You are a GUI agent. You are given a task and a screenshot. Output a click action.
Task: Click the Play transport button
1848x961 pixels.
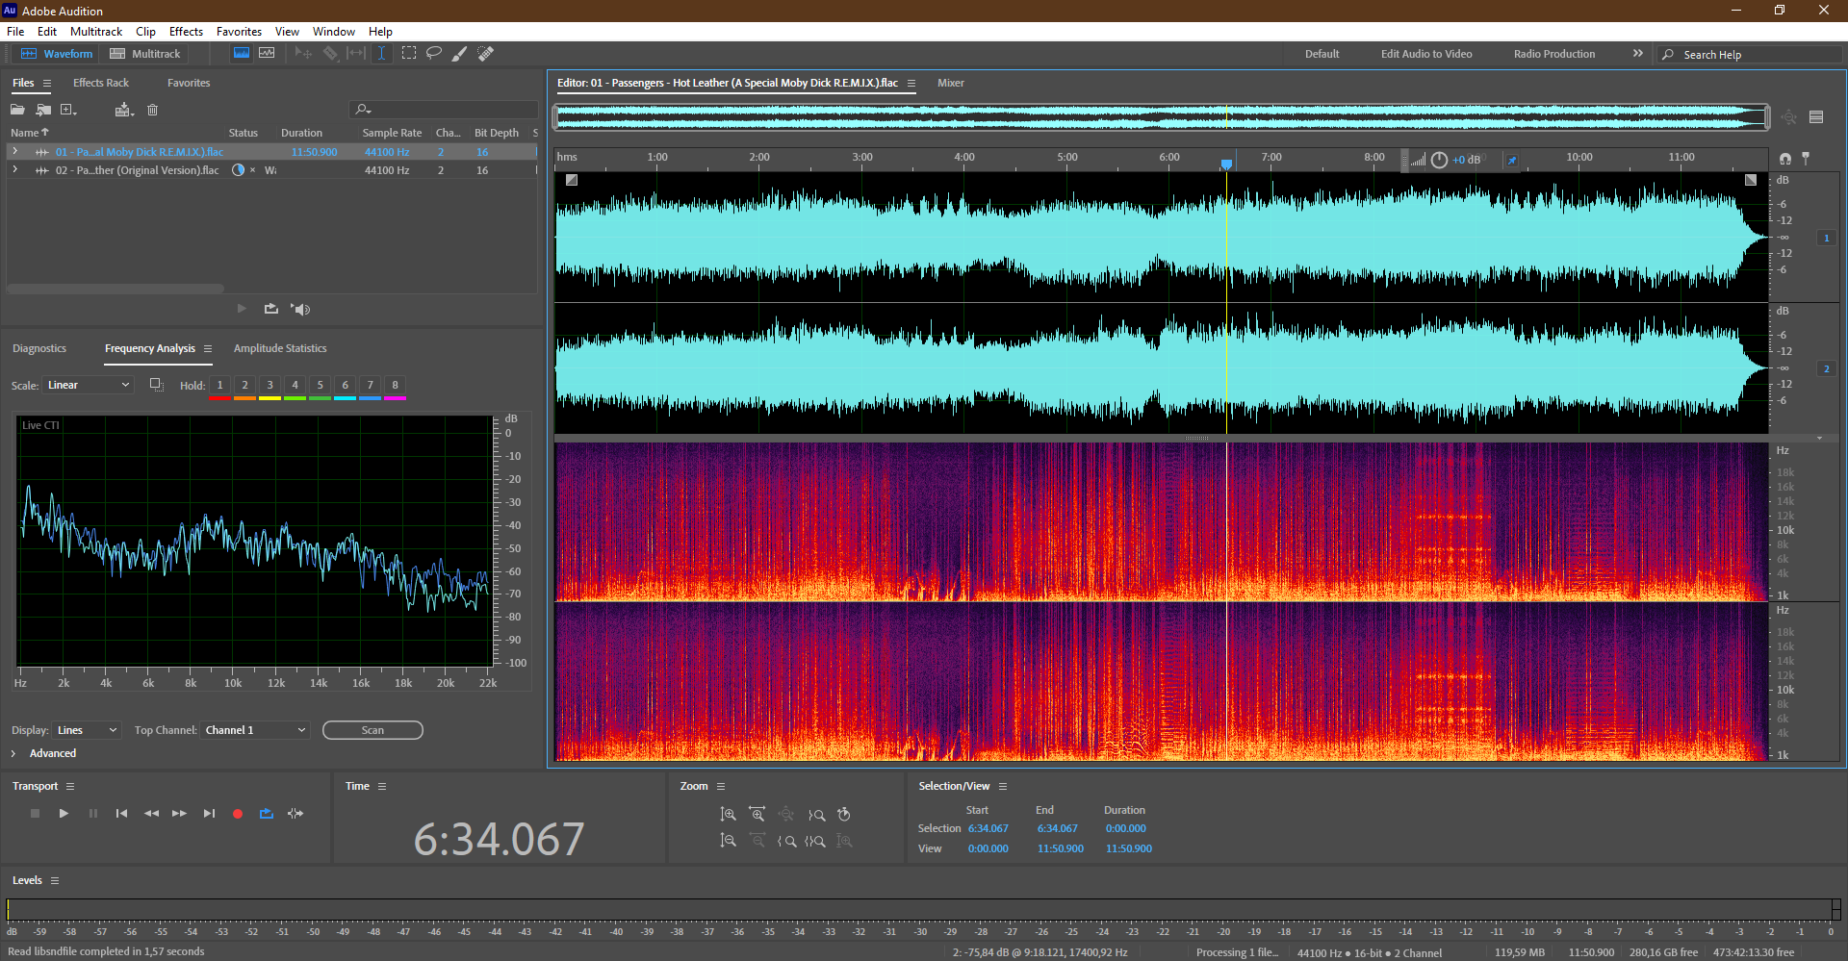coord(64,814)
